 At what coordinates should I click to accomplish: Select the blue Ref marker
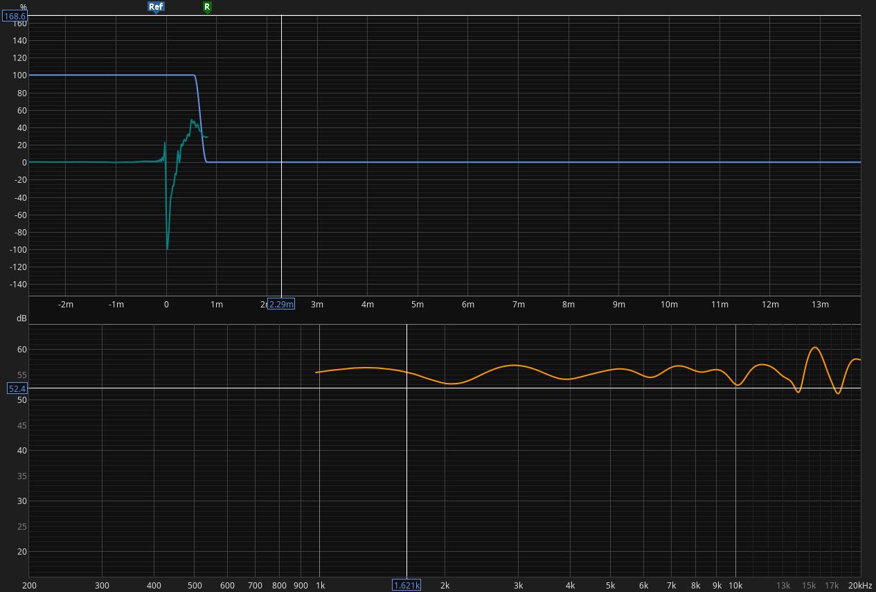click(x=156, y=7)
